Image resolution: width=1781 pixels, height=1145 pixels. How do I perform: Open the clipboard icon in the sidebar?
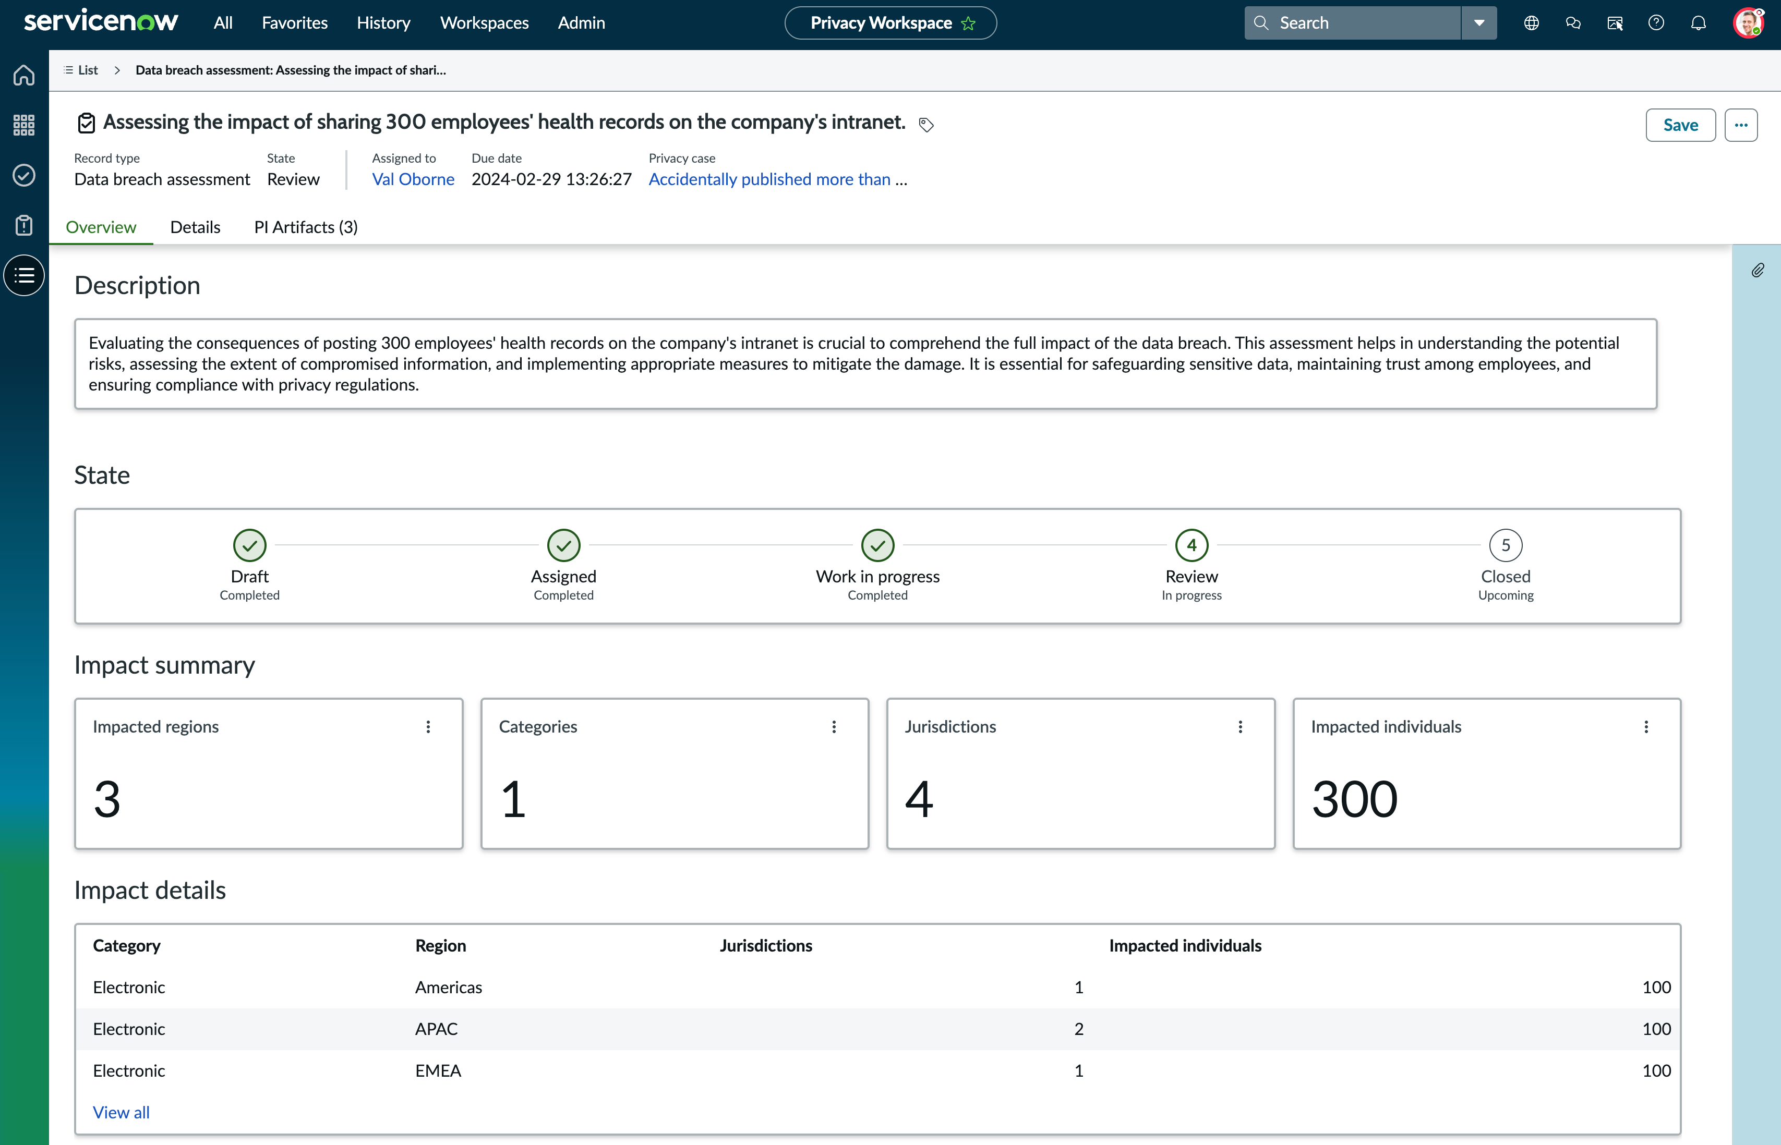pyautogui.click(x=24, y=225)
